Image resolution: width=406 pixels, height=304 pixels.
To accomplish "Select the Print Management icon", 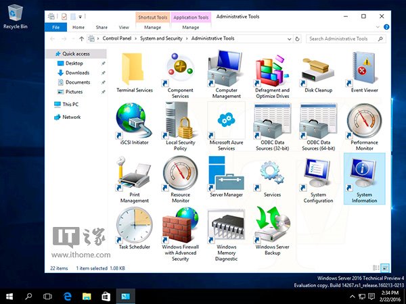I will [135, 180].
